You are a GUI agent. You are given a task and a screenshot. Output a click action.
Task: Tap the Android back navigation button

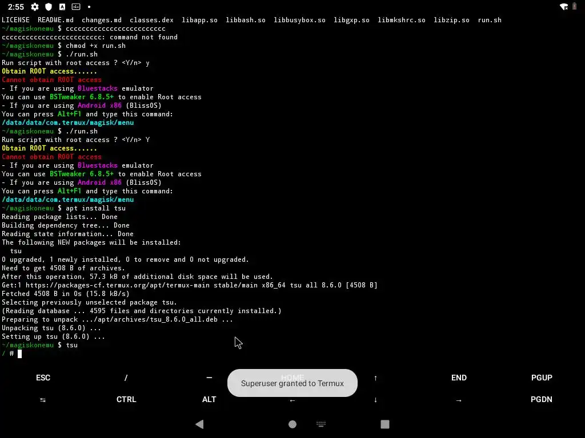point(199,424)
